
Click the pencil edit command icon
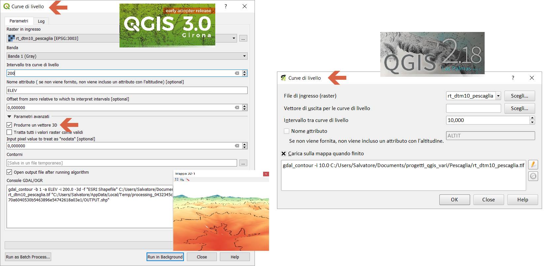click(x=533, y=164)
